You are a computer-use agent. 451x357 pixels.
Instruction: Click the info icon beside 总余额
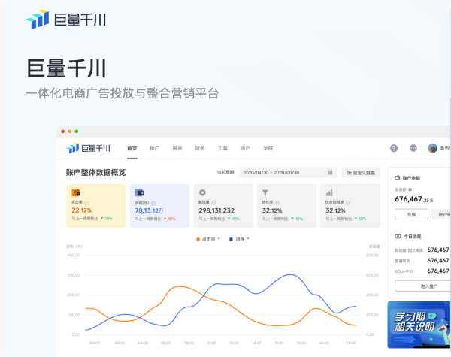(410, 189)
